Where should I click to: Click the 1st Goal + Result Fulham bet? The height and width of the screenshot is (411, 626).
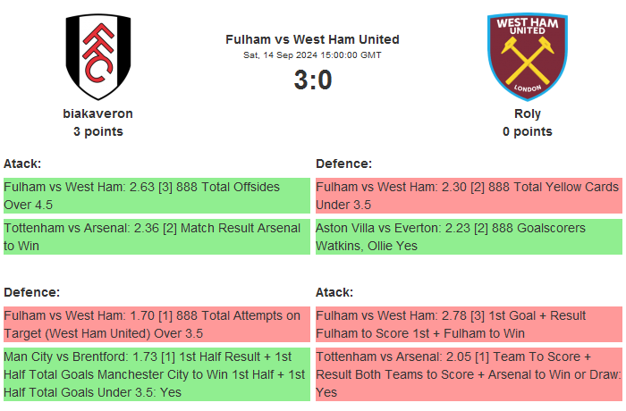(469, 324)
